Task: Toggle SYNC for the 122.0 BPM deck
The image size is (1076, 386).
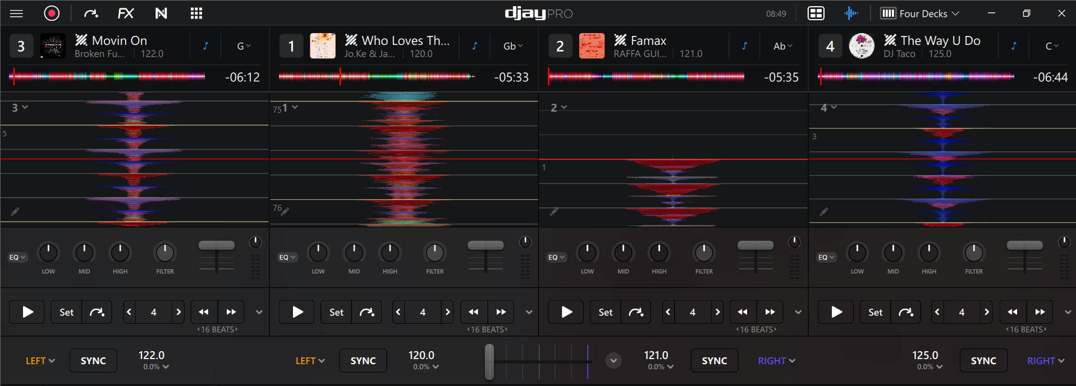Action: (x=93, y=361)
